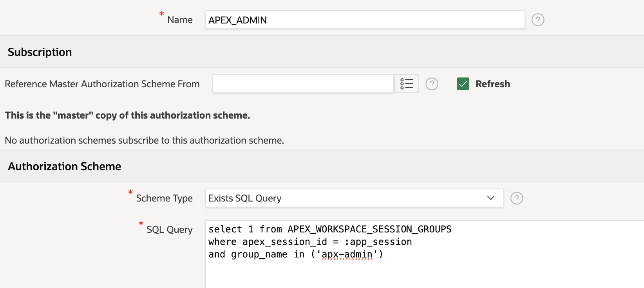Viewport: 644px width, 288px height.
Task: Select the Subscription section heading
Action: 40,52
